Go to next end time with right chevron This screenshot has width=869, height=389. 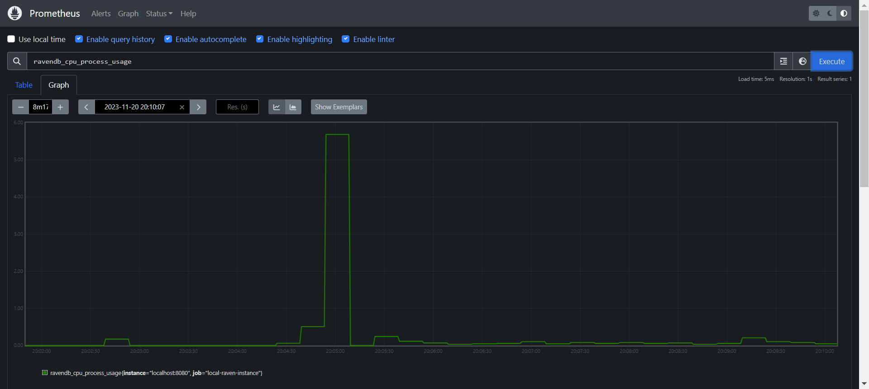[x=198, y=107]
